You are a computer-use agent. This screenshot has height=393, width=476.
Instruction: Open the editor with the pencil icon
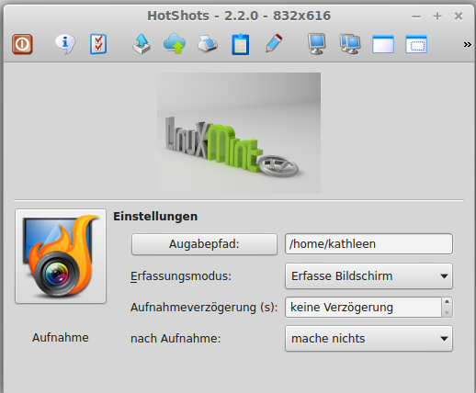click(x=274, y=43)
